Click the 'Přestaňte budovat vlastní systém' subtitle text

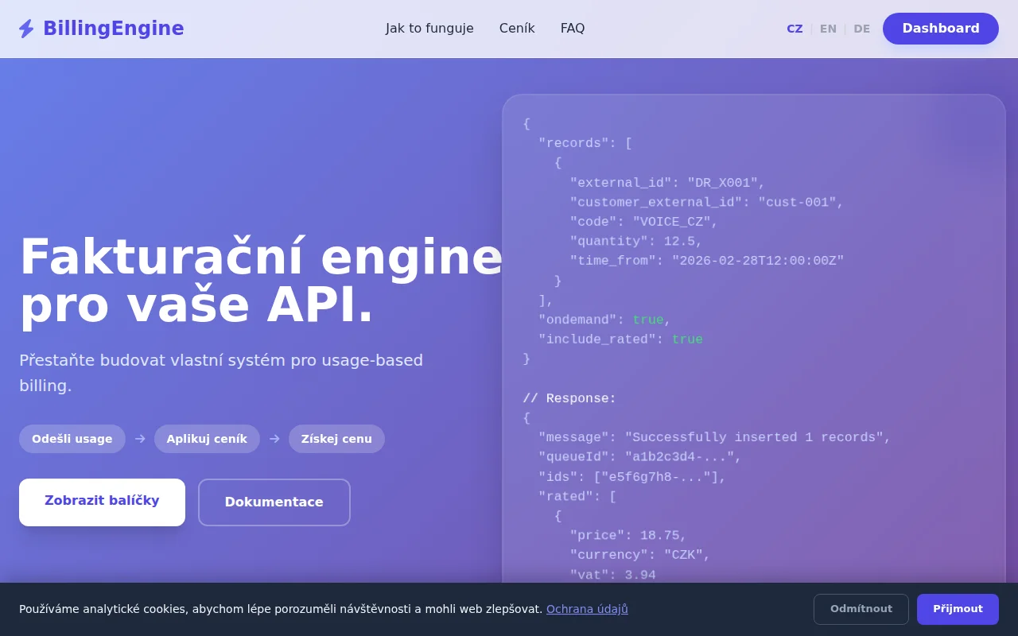tap(221, 373)
